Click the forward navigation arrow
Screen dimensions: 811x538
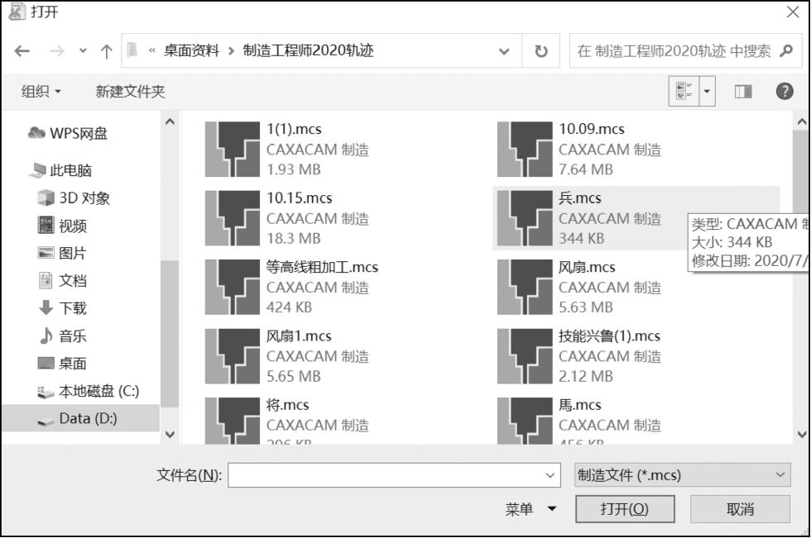[57, 51]
